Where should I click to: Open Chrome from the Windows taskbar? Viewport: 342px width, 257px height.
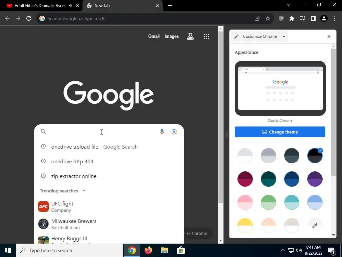(x=132, y=250)
